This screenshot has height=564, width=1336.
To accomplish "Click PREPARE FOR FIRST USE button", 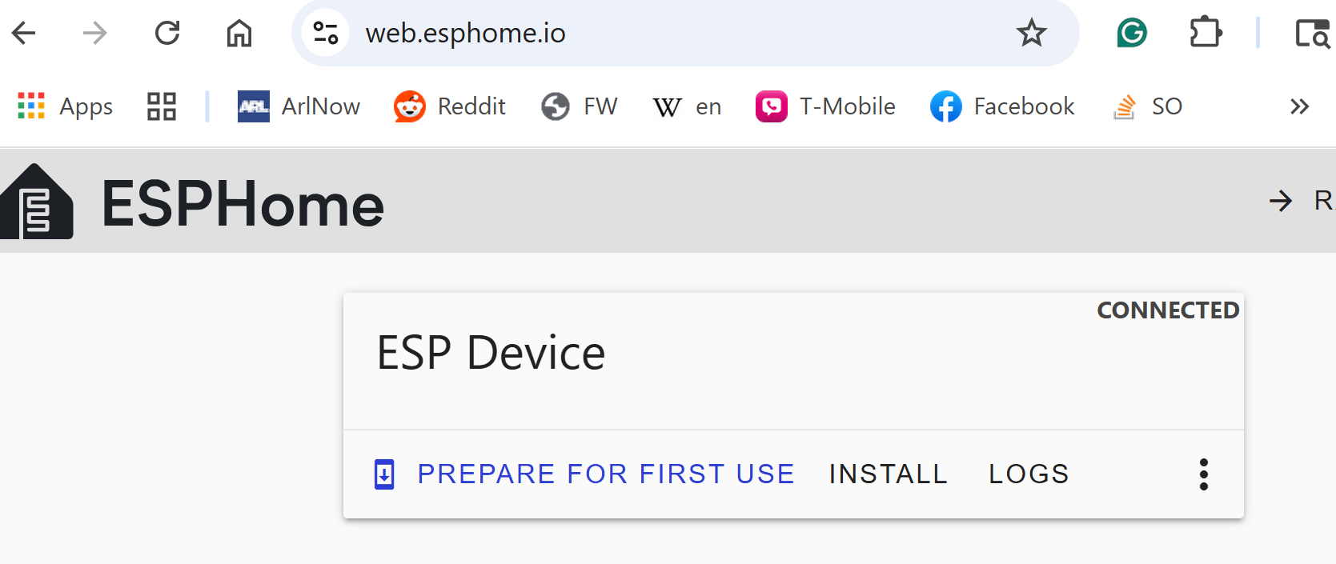I will 584,474.
